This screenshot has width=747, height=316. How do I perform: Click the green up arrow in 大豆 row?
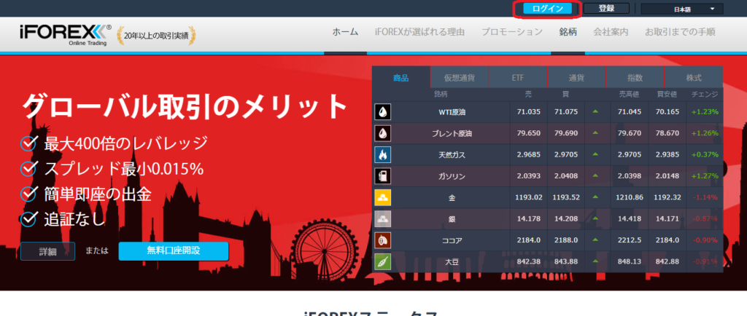tap(595, 261)
